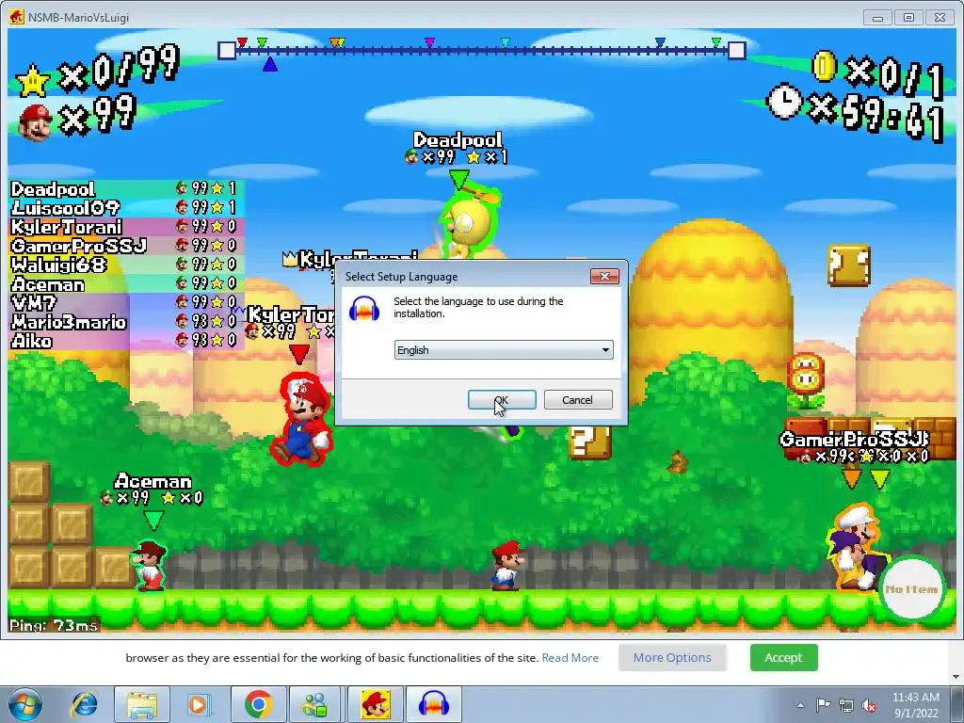This screenshot has width=964, height=723.
Task: Click the gold coin counter icon
Action: (825, 67)
